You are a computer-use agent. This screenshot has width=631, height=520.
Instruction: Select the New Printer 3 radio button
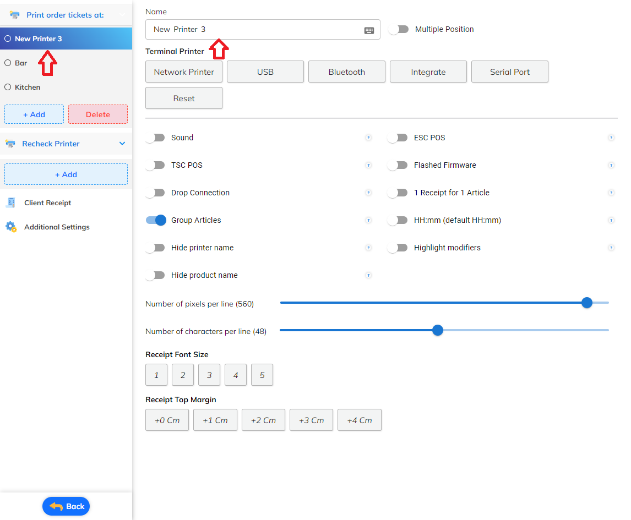pyautogui.click(x=8, y=39)
